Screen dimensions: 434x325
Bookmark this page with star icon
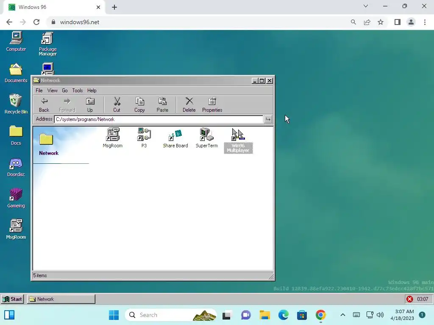click(381, 22)
